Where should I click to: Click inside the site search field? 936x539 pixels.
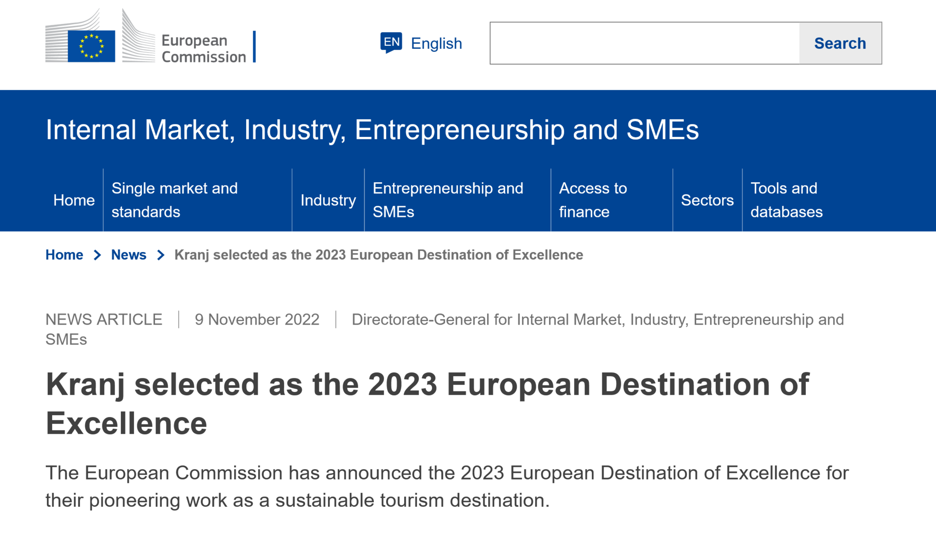(x=644, y=43)
